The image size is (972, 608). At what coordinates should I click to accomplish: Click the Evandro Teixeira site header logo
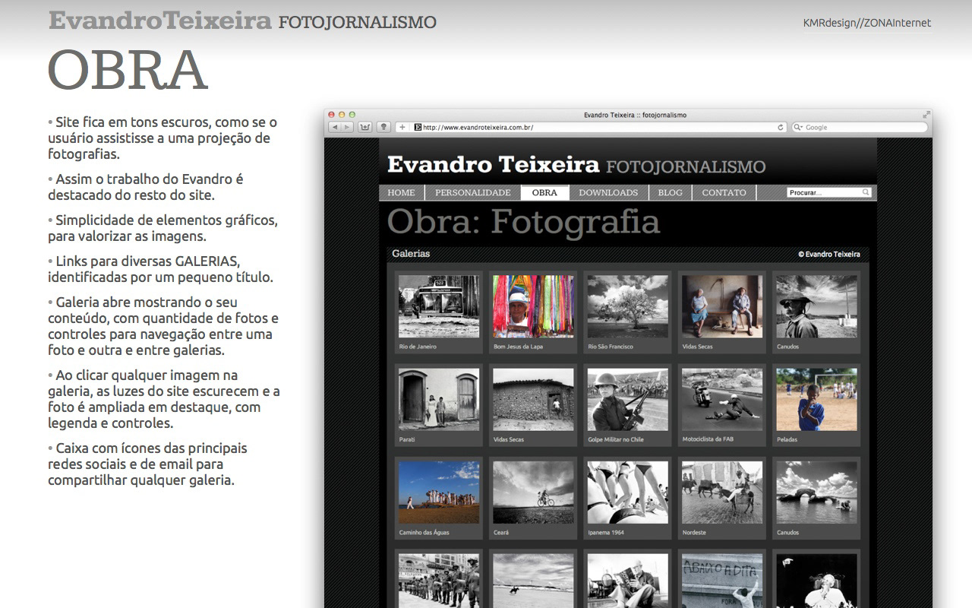tap(576, 165)
